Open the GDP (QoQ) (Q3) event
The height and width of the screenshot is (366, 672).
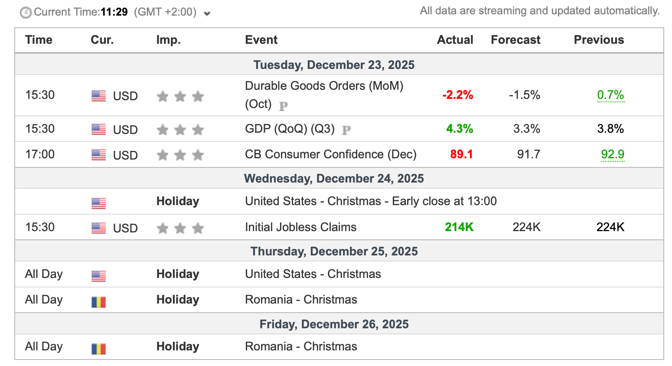290,129
